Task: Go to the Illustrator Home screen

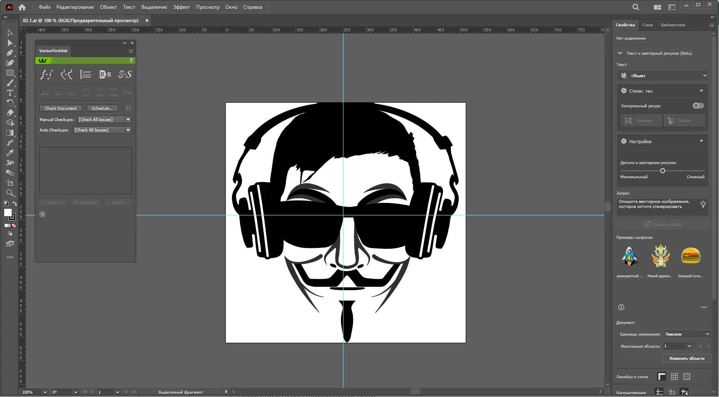Action: point(22,7)
